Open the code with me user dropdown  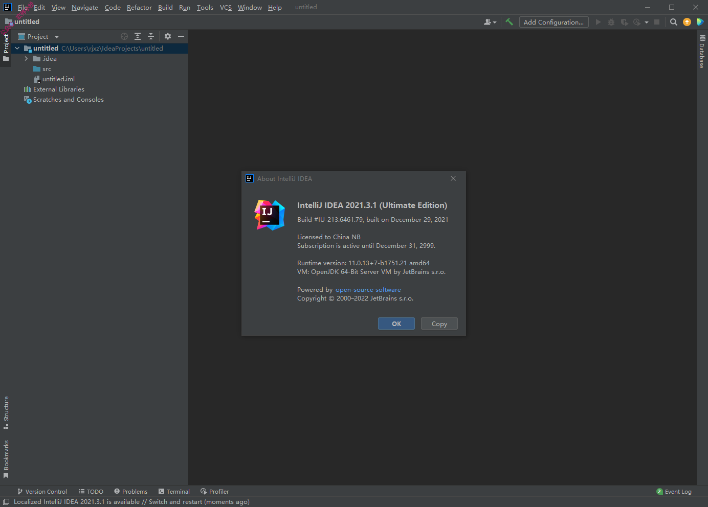tap(490, 22)
